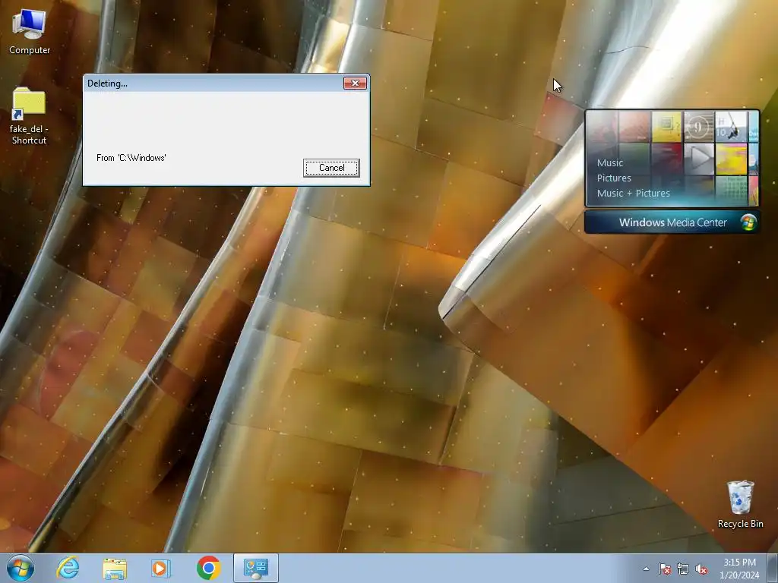Click the active Deleting program taskbar button

pyautogui.click(x=256, y=568)
